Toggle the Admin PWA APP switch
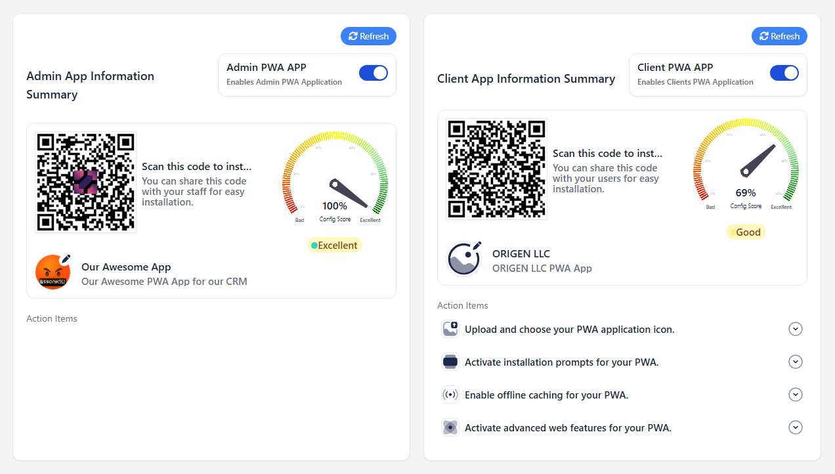Image resolution: width=835 pixels, height=474 pixels. 374,73
